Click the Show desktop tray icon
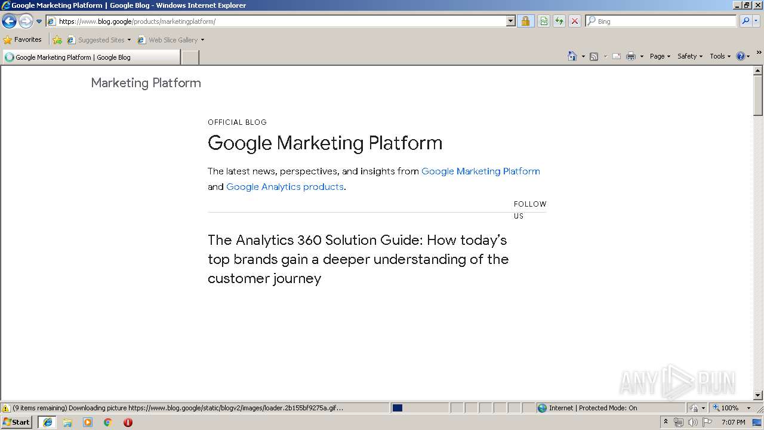The height and width of the screenshot is (430, 764). point(757,422)
